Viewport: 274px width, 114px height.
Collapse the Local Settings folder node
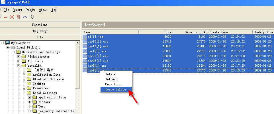[24, 93]
